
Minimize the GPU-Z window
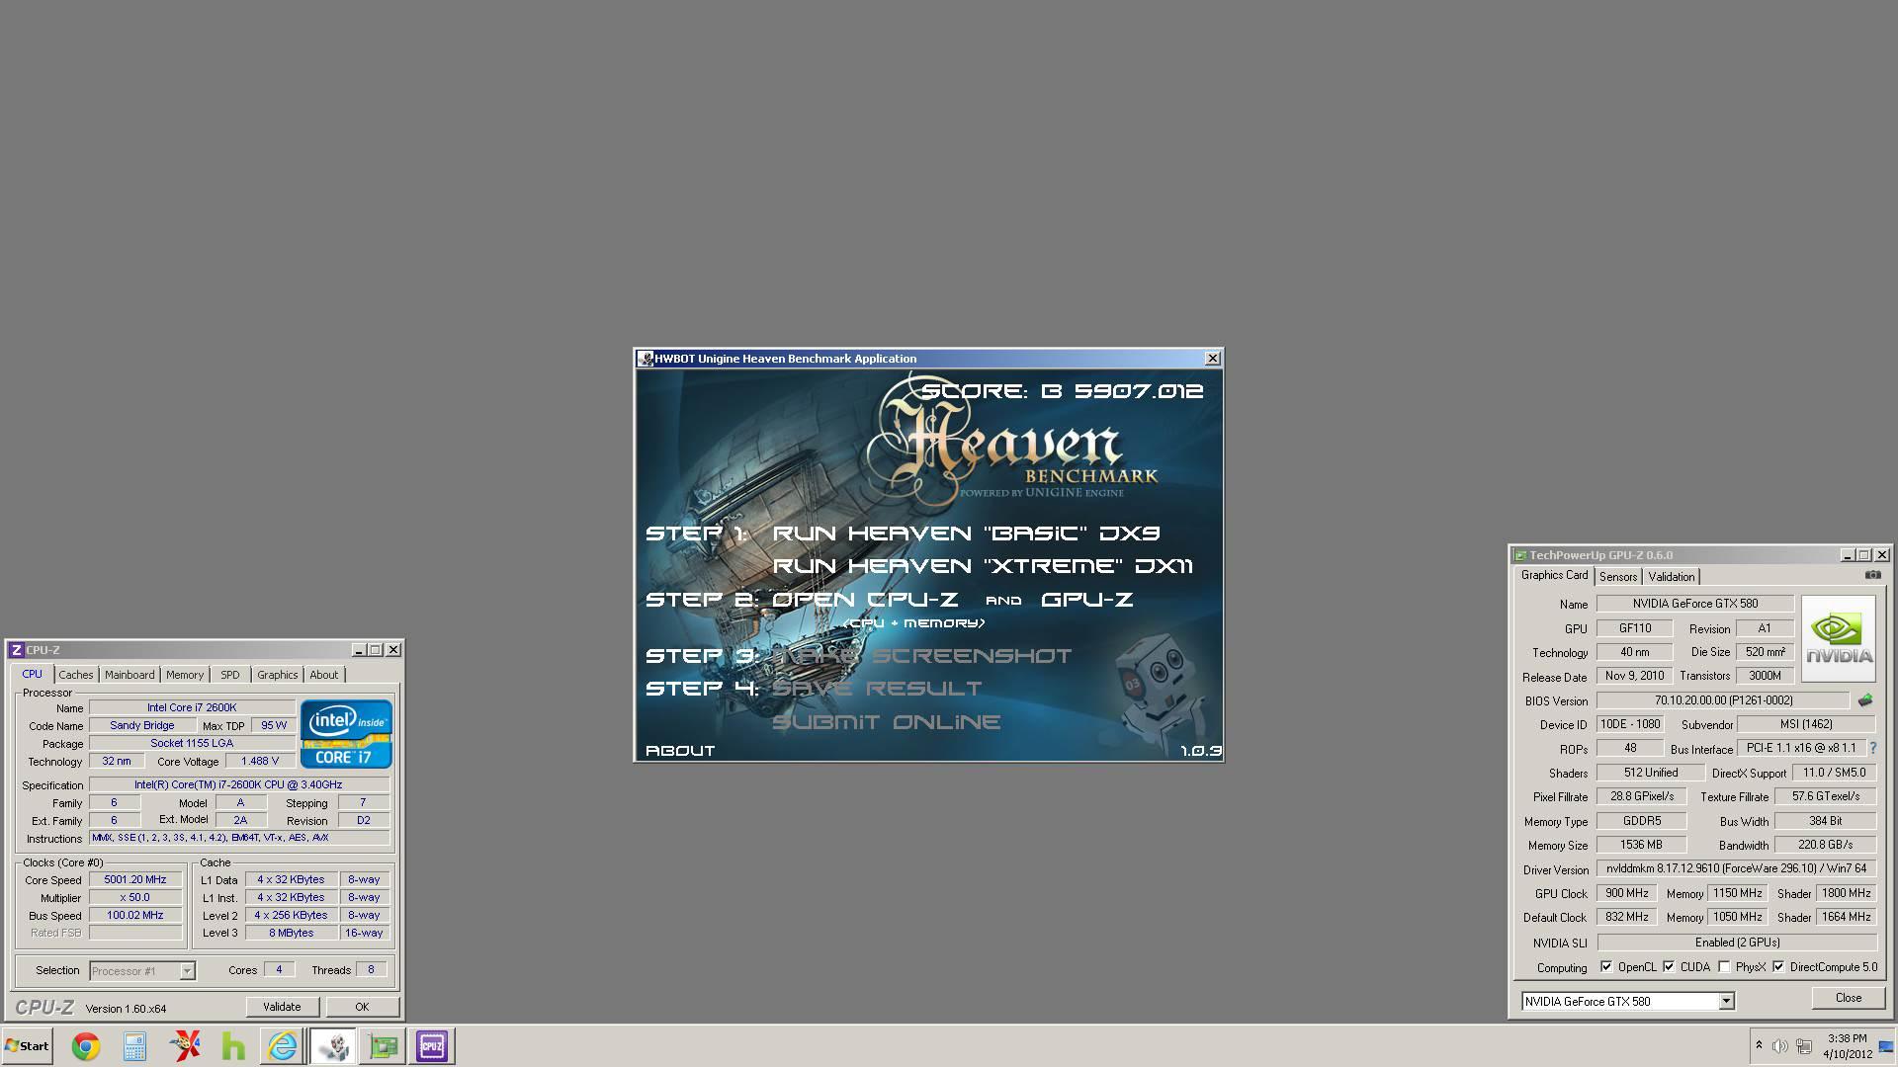coord(1848,555)
